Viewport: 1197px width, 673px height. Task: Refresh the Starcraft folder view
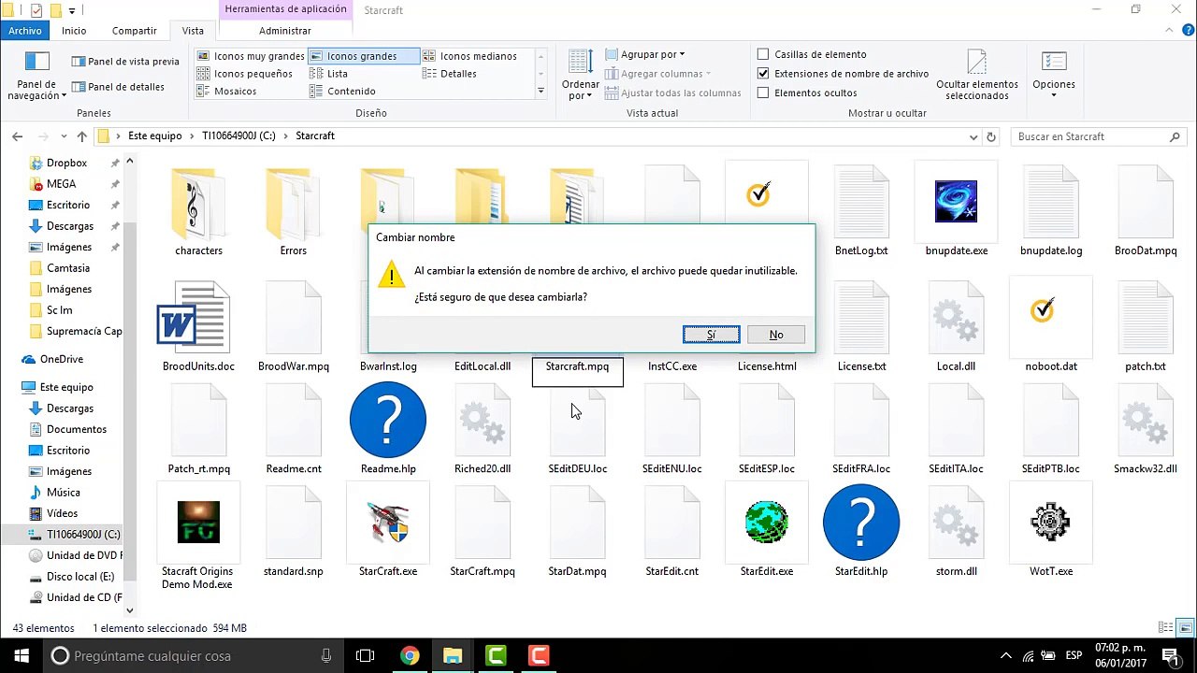coord(991,136)
